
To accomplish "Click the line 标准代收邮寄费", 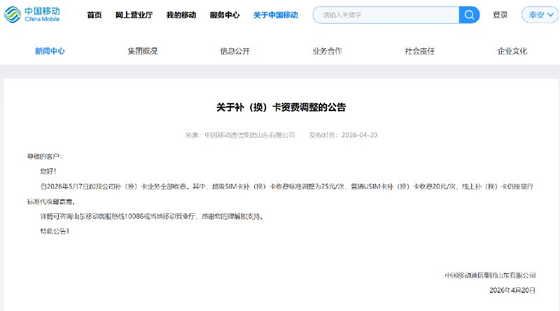I will (51, 201).
